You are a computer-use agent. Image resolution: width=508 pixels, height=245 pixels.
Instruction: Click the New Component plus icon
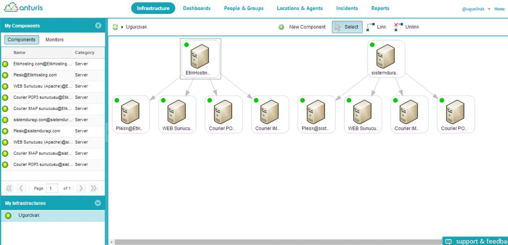(x=281, y=27)
